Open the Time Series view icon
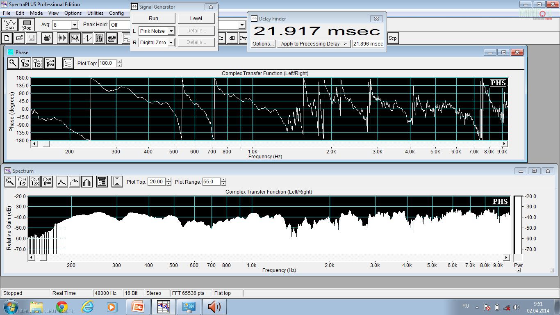Screen dimensions: 560x315 (x=62, y=38)
